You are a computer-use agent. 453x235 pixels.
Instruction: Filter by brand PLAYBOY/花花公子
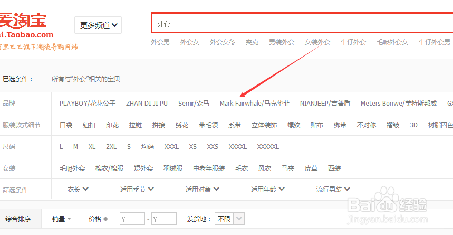pos(88,104)
